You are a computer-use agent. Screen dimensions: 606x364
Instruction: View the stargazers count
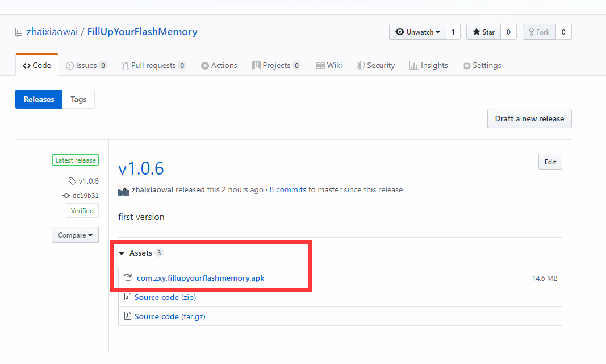pyautogui.click(x=509, y=32)
